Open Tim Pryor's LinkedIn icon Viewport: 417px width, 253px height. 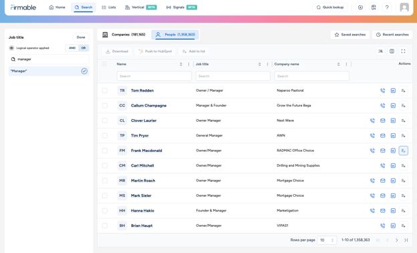393,136
